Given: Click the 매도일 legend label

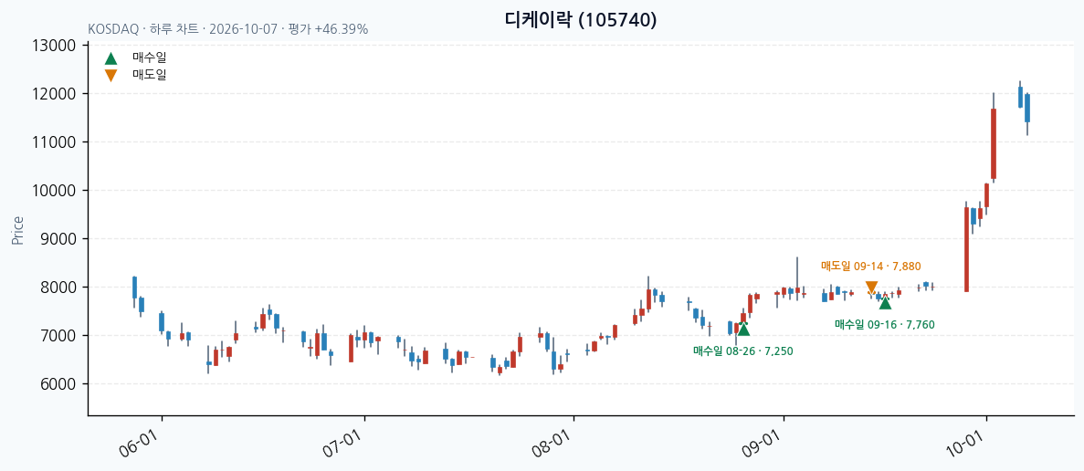Looking at the screenshot, I should point(150,75).
